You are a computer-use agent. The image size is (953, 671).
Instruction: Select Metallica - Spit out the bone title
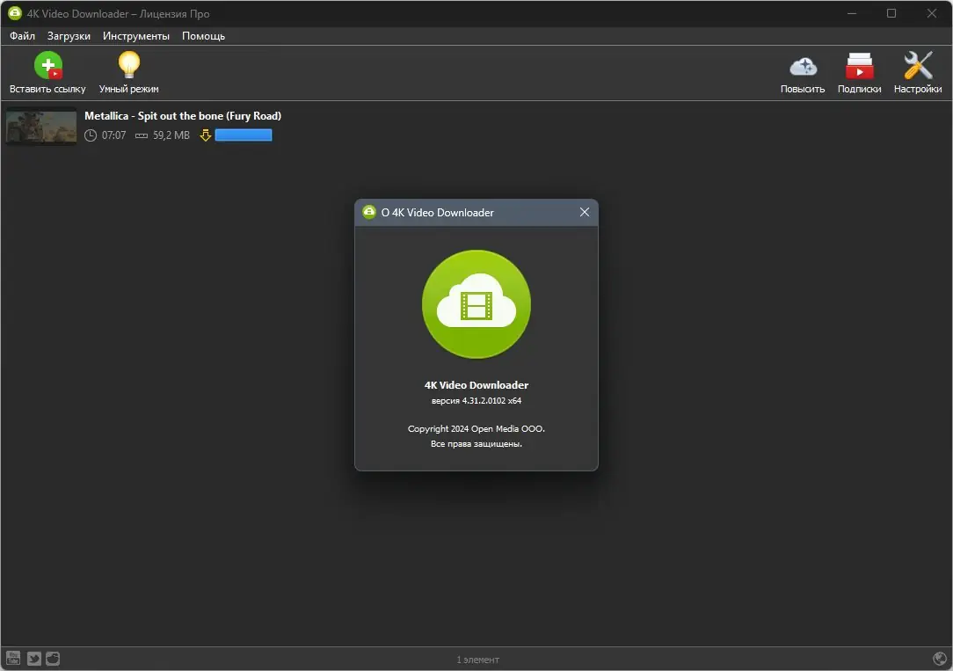point(183,115)
